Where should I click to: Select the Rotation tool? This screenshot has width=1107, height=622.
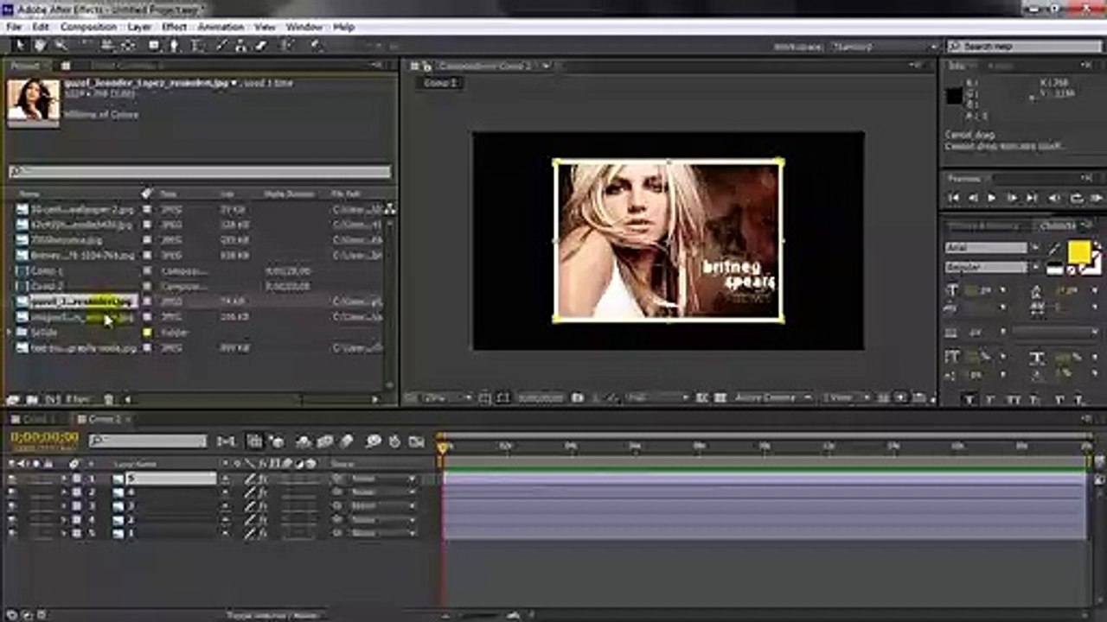[x=86, y=46]
